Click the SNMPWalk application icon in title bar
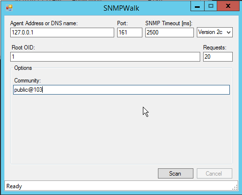242x195 pixels. (x=9, y=8)
